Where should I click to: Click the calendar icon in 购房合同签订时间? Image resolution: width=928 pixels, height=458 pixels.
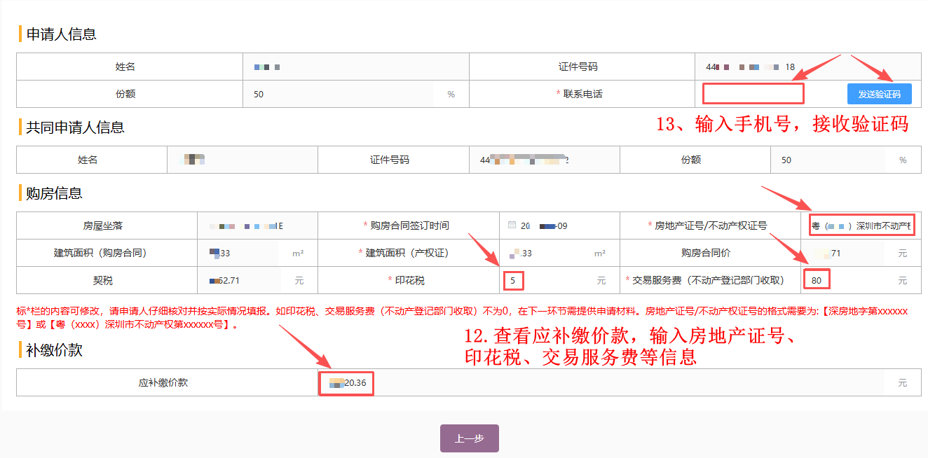point(512,225)
